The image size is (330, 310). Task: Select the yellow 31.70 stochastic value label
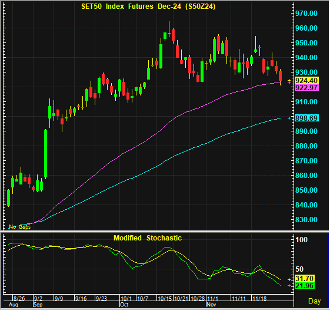305,278
